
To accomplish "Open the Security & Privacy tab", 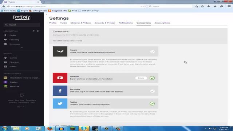I will (x=105, y=23).
